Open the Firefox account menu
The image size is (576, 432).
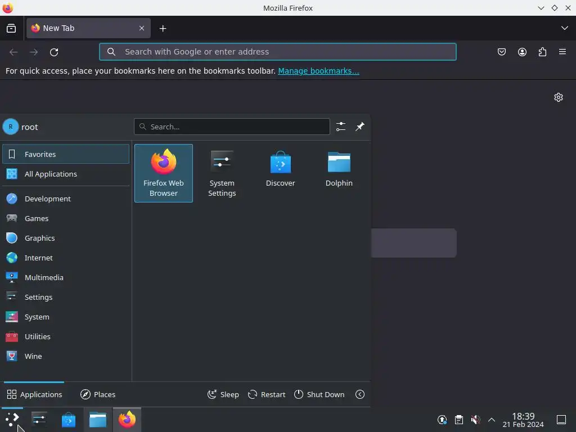522,52
